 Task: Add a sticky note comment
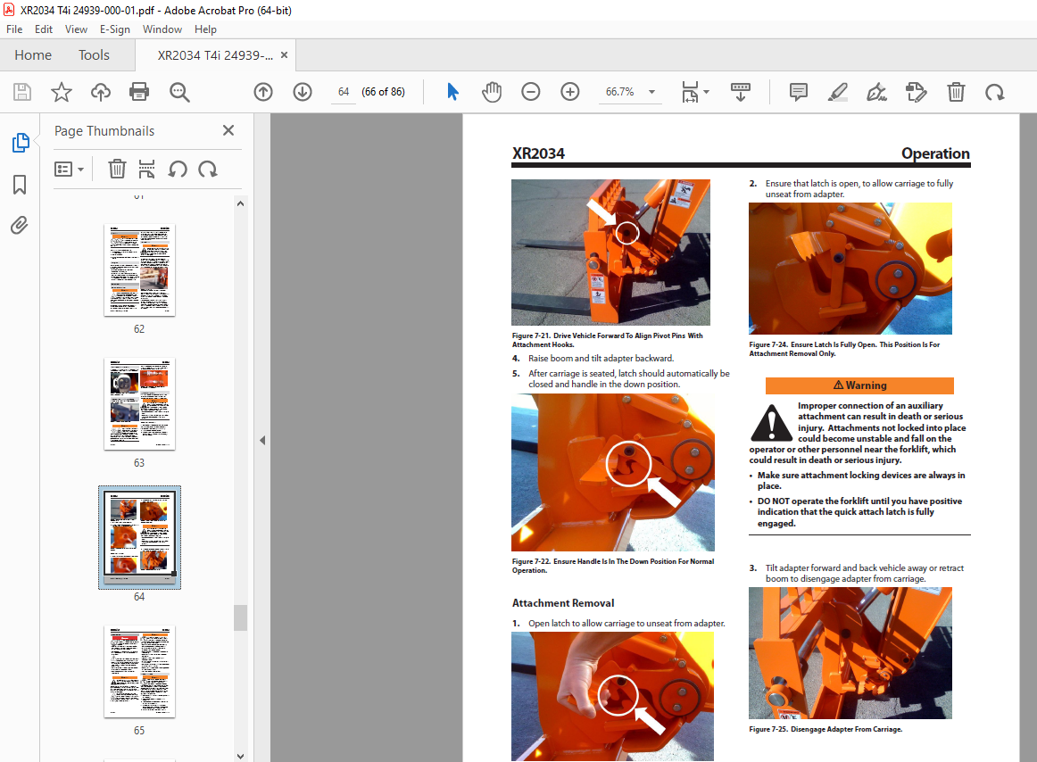[798, 92]
